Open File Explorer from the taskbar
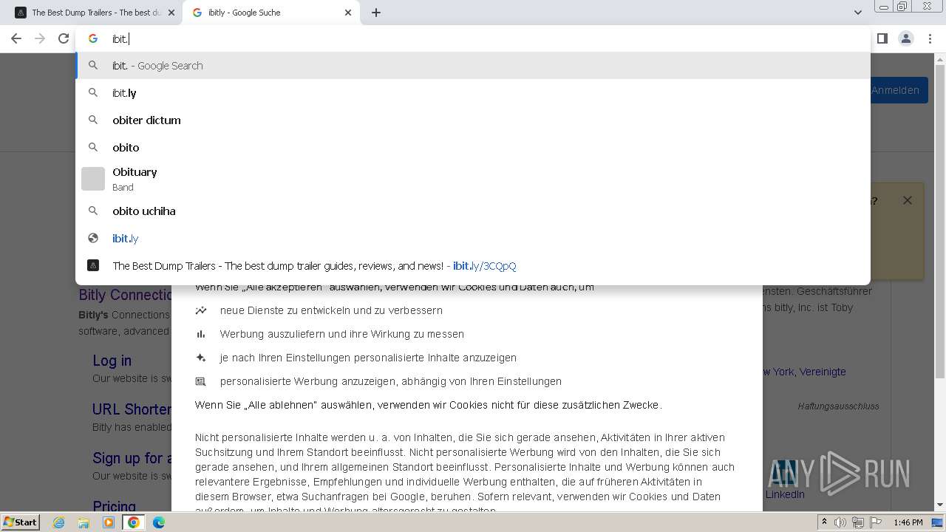The width and height of the screenshot is (946, 532). [84, 522]
